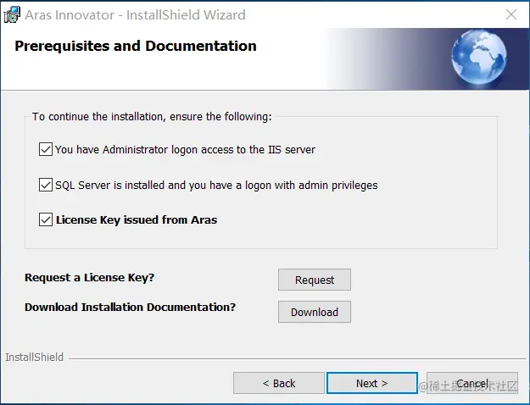Go back with the Back button

pyautogui.click(x=278, y=383)
